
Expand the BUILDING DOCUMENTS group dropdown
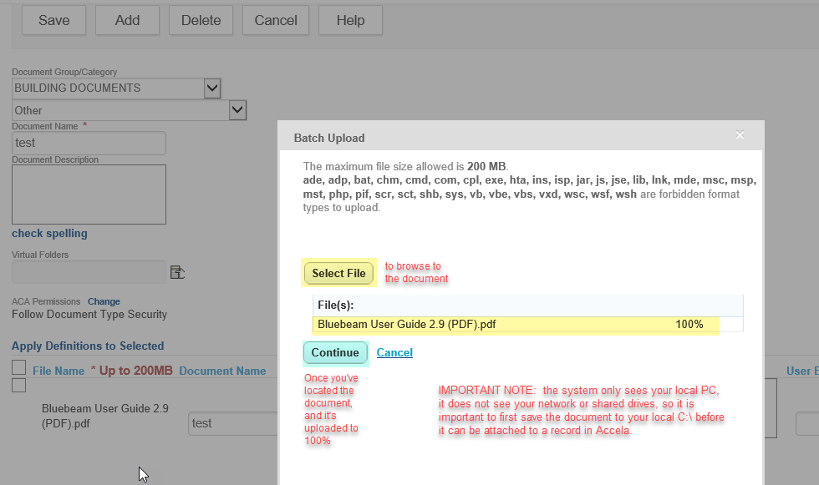[212, 88]
